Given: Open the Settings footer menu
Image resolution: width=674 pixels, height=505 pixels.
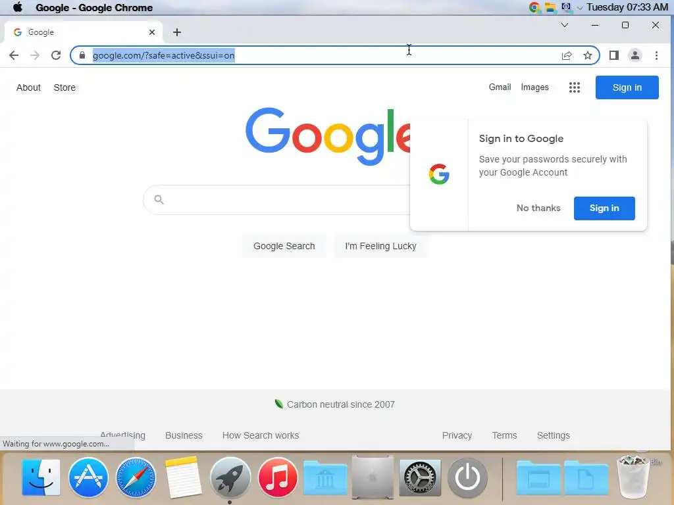Looking at the screenshot, I should 553,435.
